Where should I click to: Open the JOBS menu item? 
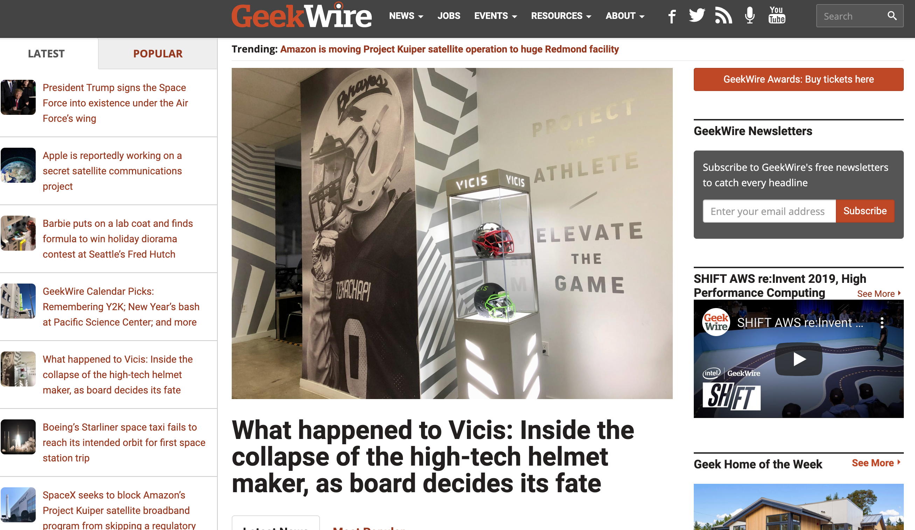point(449,16)
